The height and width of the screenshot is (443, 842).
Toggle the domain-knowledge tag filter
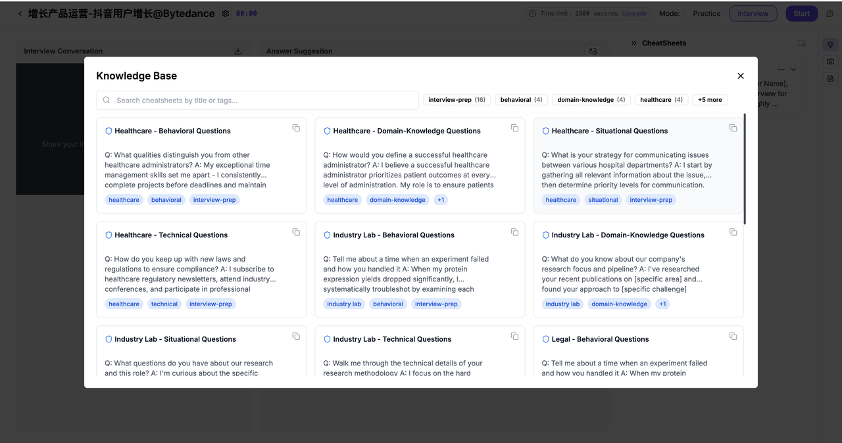(x=591, y=100)
